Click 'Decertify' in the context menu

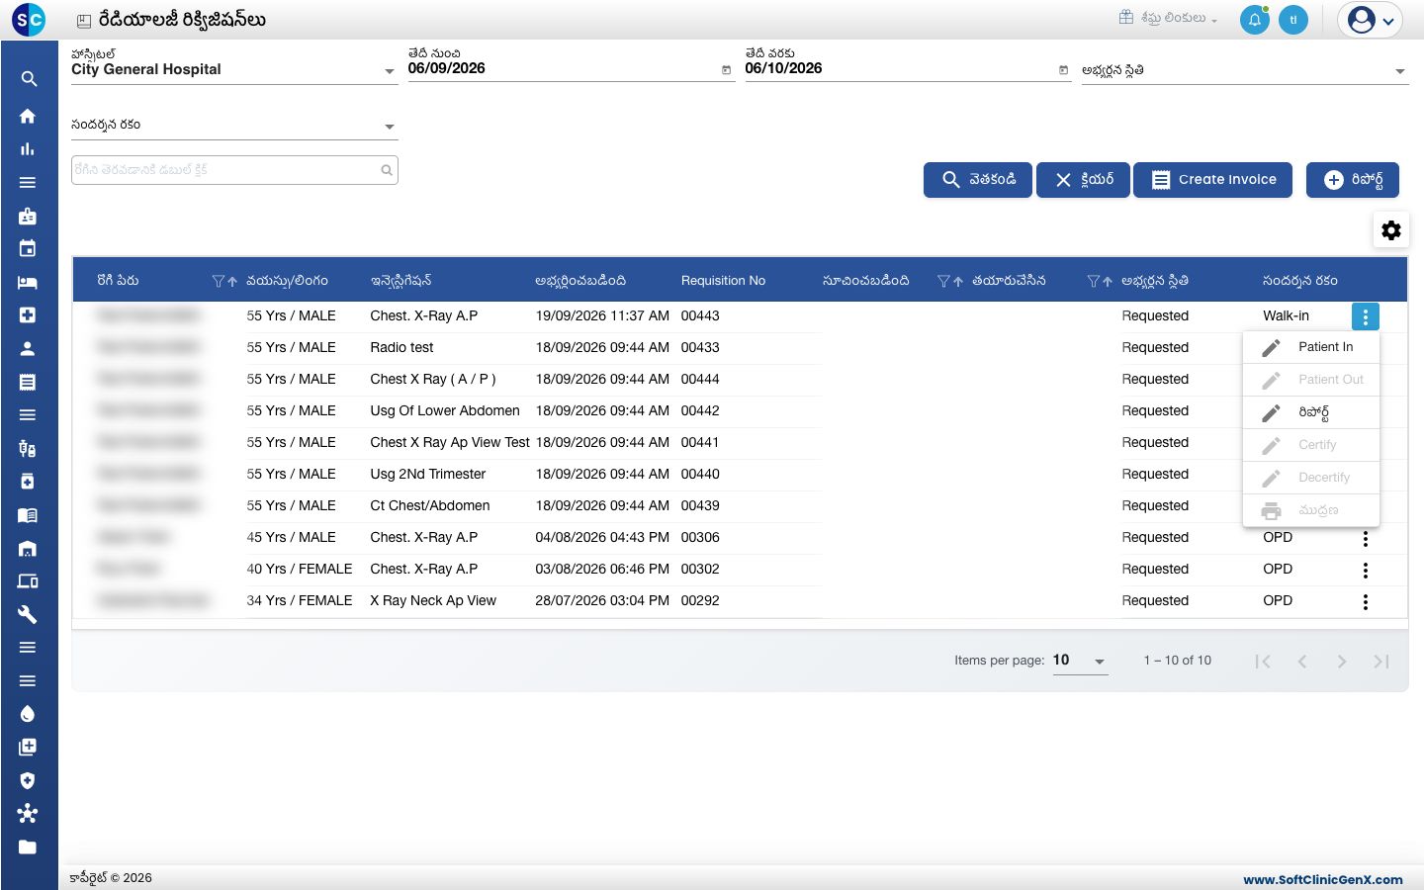[1311, 478]
